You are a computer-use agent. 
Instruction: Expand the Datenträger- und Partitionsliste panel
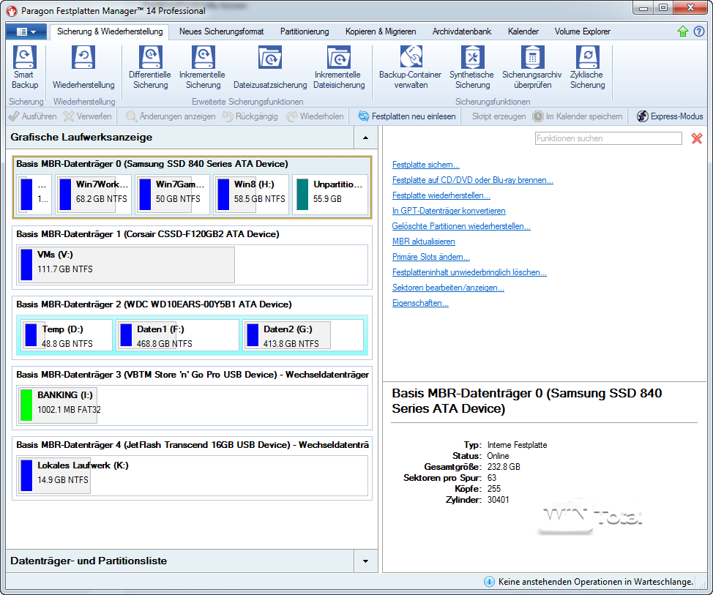tap(365, 561)
